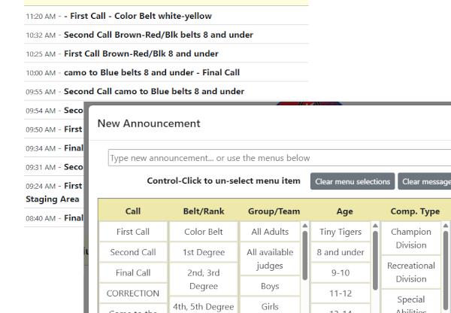
Task: Select Final Call in Call menu
Action: [133, 272]
